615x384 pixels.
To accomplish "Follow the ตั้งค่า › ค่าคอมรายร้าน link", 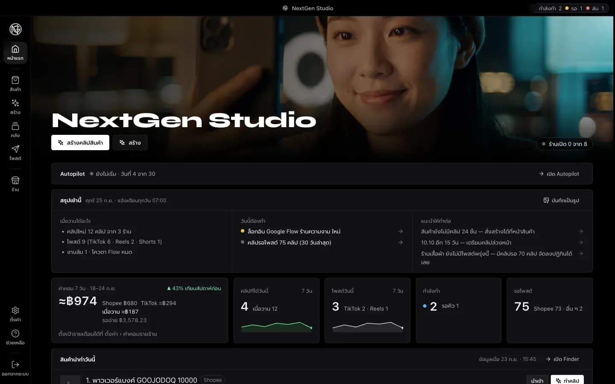I will [131, 334].
